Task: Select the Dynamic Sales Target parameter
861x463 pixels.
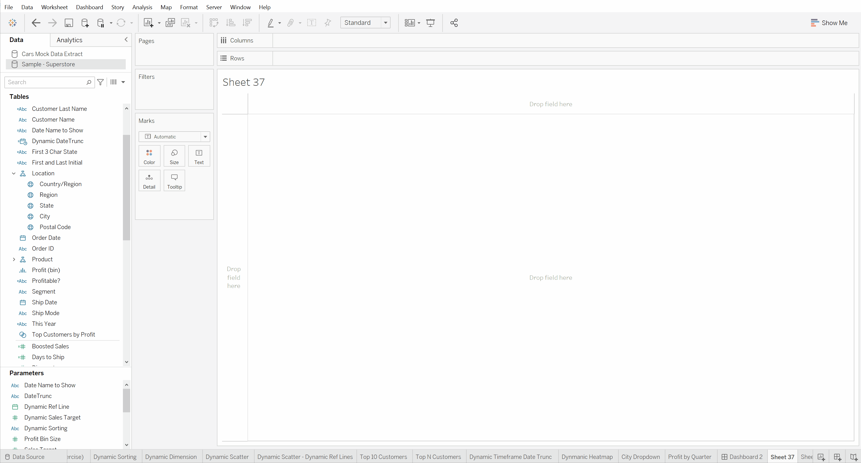Action: 52,417
